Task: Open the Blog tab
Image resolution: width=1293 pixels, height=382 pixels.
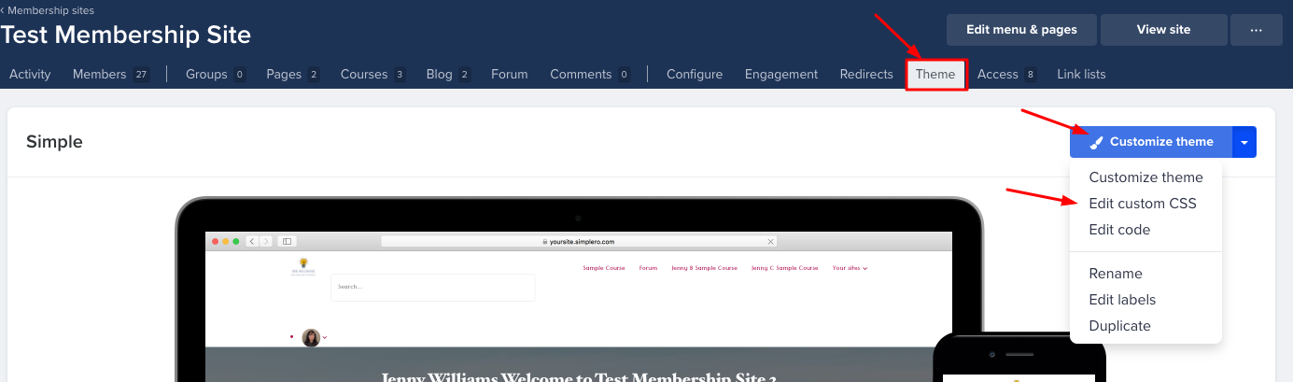Action: pyautogui.click(x=448, y=74)
